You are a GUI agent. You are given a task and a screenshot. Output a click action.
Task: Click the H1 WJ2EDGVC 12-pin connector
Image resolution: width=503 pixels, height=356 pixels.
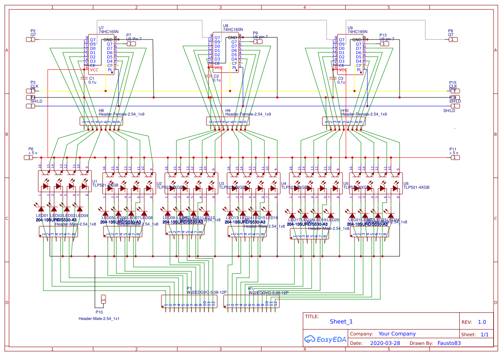tap(251, 301)
